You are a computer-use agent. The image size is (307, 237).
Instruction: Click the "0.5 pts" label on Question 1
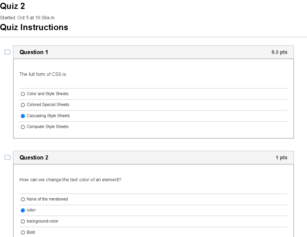pyautogui.click(x=280, y=52)
